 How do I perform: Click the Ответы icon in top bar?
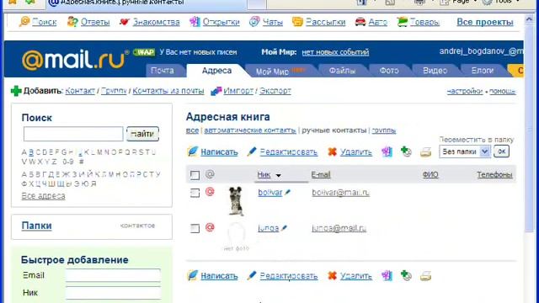pyautogui.click(x=72, y=22)
